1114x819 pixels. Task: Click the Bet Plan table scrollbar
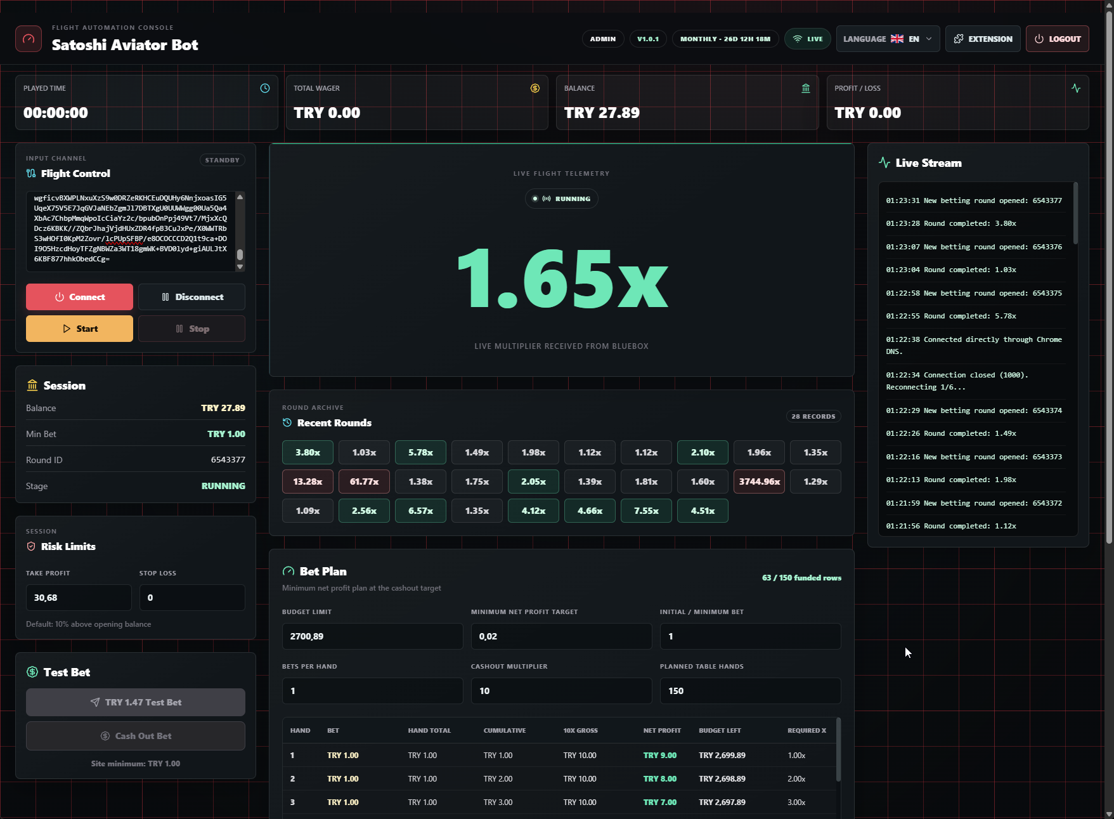click(x=838, y=749)
